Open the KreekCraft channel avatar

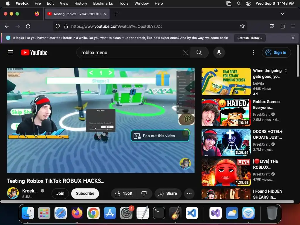pyautogui.click(x=13, y=193)
